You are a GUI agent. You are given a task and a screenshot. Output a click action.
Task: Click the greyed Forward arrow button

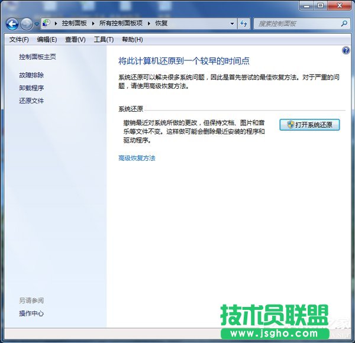(27, 24)
